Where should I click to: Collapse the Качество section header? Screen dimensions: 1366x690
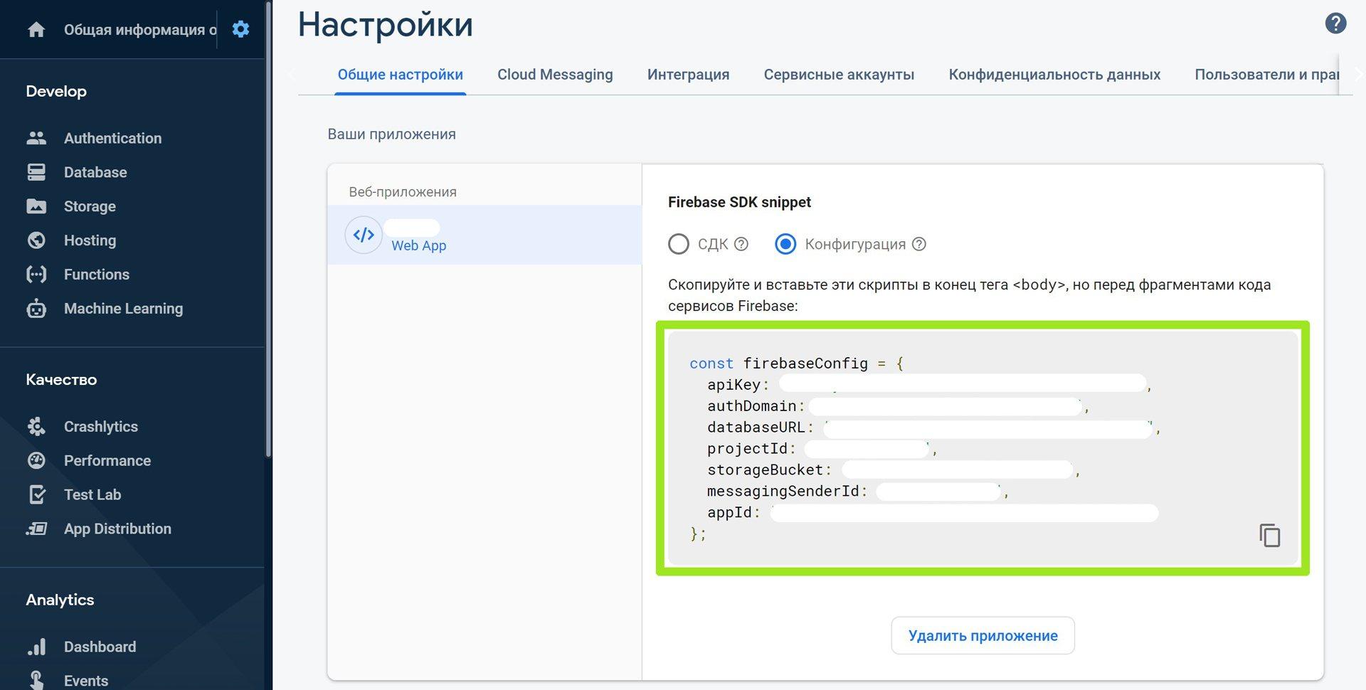coord(61,380)
